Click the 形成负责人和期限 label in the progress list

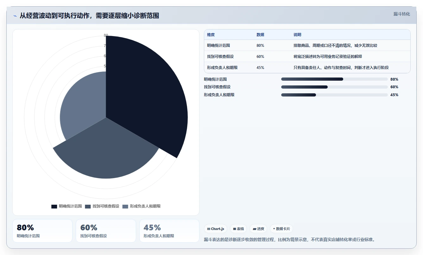coord(219,95)
